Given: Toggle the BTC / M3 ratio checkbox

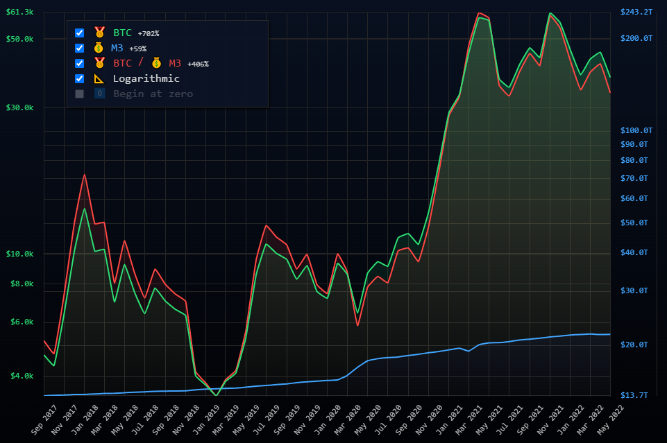Looking at the screenshot, I should (x=79, y=63).
